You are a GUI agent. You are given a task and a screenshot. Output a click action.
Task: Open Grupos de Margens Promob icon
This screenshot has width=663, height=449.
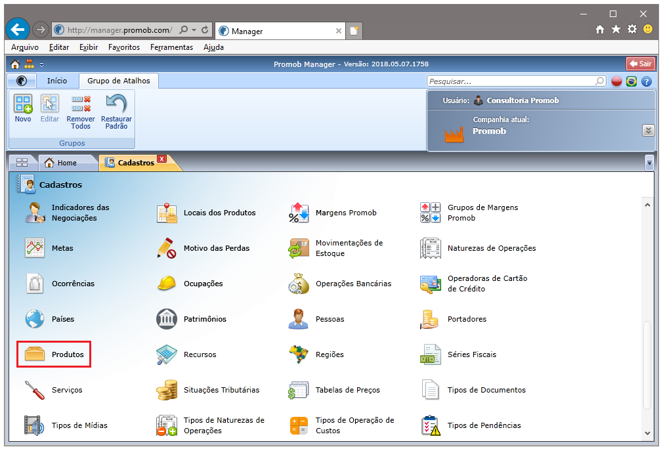point(431,213)
